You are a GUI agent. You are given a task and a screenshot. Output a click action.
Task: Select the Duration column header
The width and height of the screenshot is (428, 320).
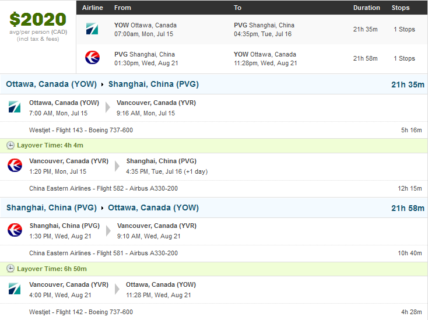(367, 8)
